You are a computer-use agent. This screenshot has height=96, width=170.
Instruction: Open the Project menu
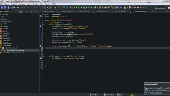point(36,4)
